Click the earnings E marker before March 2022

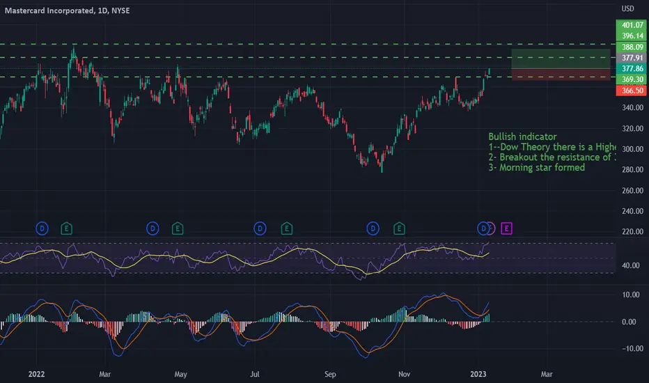click(67, 228)
